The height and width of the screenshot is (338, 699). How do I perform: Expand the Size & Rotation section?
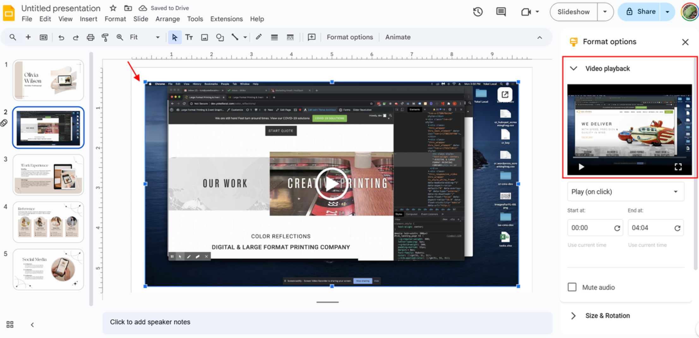pyautogui.click(x=574, y=316)
